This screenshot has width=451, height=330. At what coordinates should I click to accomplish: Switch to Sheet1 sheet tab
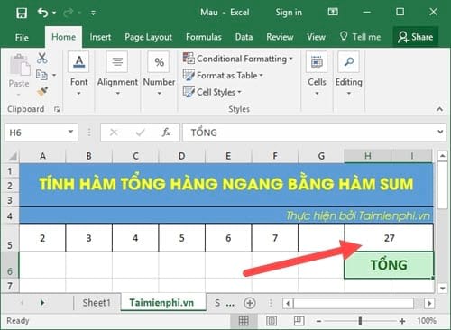click(97, 303)
